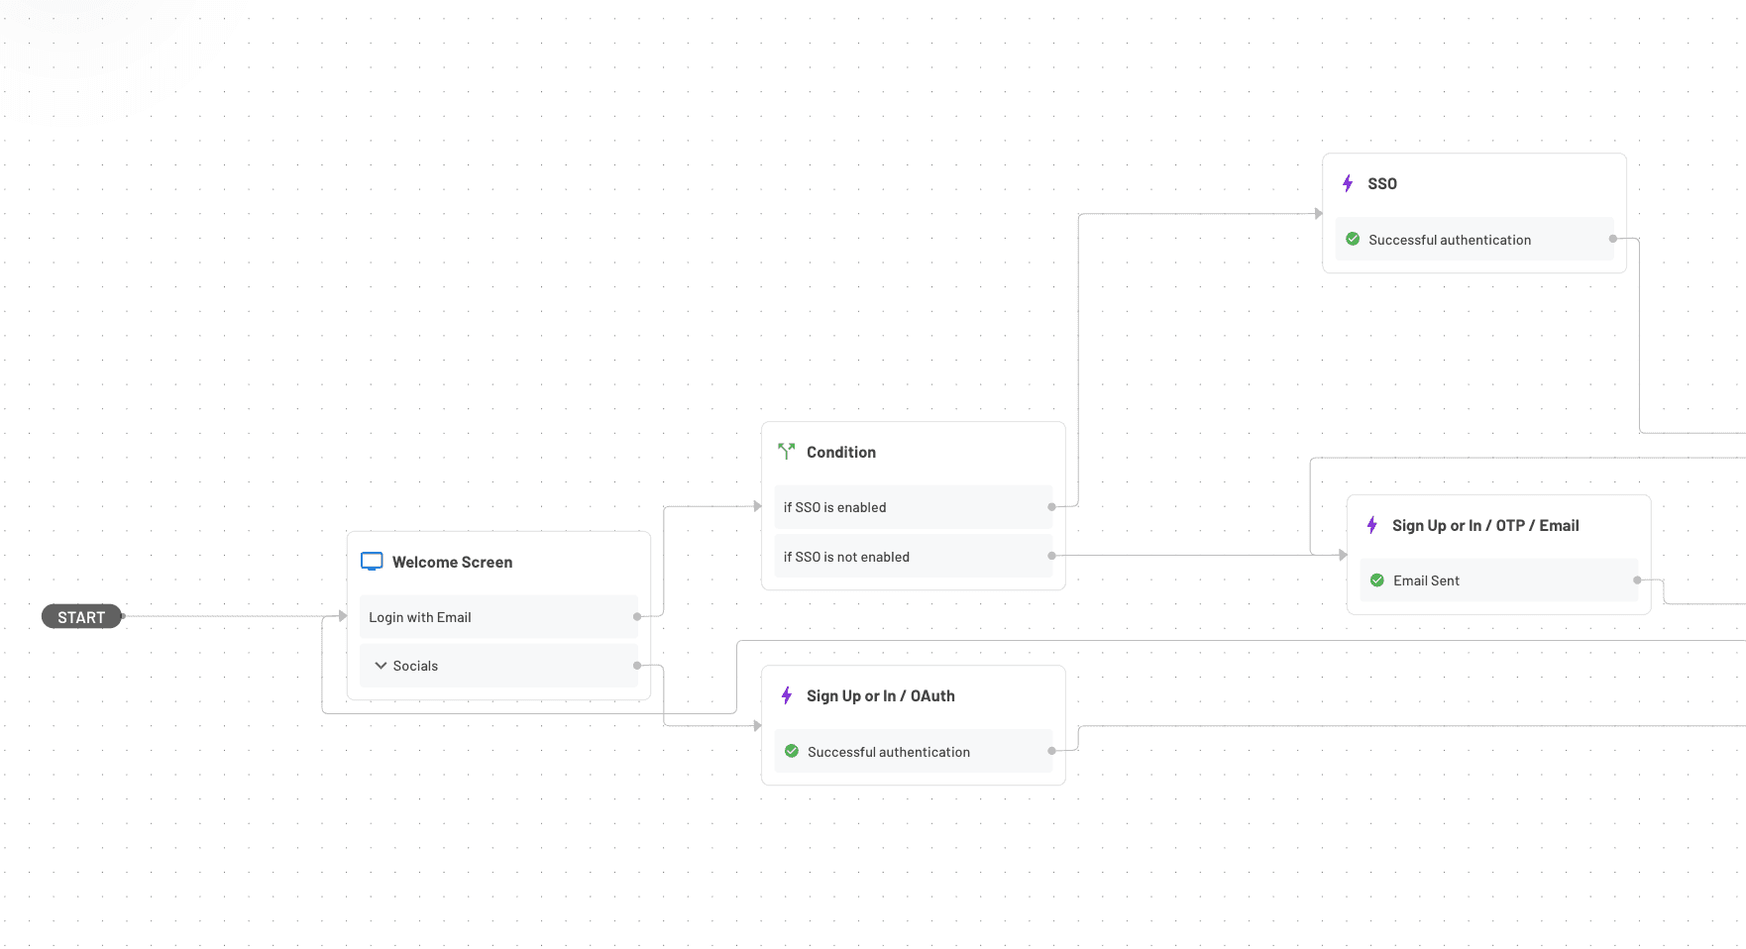Click the output connector dot beside Email Sent

pos(1636,580)
